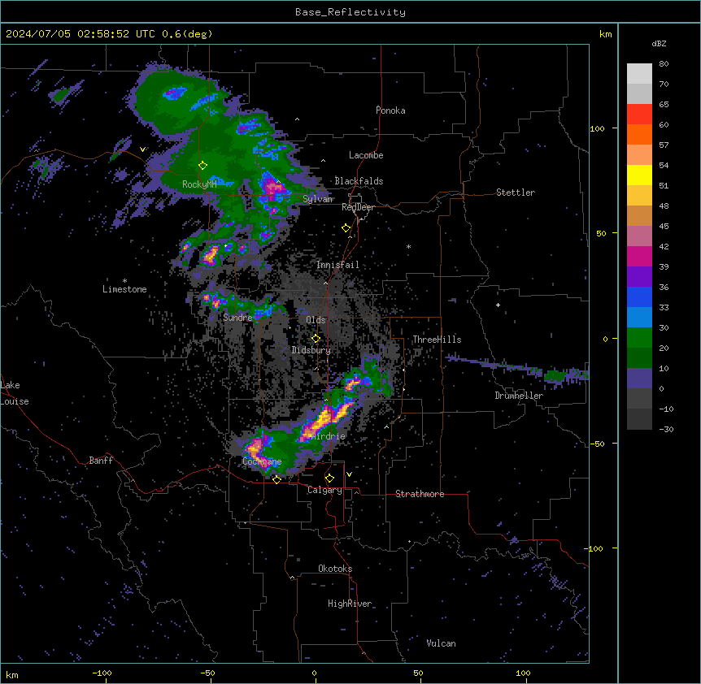The height and width of the screenshot is (684, 701).
Task: Click the Cochrane town label
Action: tap(262, 461)
